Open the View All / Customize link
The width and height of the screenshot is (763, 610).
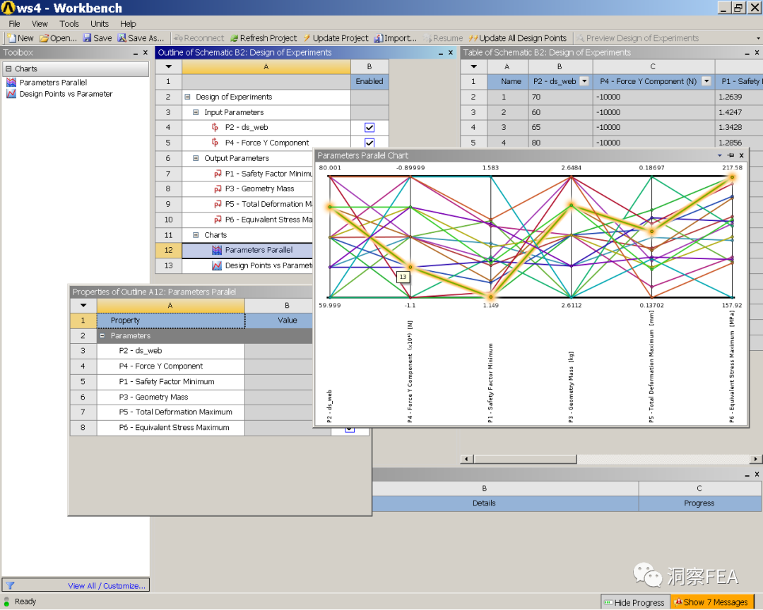click(107, 586)
